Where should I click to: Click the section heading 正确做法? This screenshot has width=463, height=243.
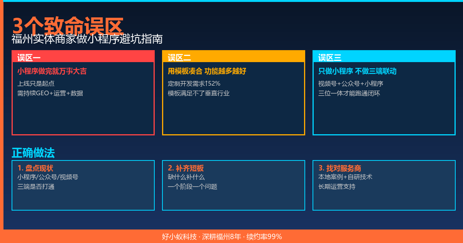coord(33,153)
